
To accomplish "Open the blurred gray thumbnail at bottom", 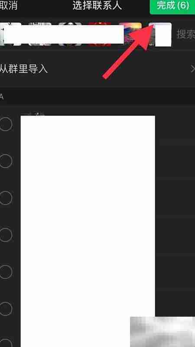I will click(x=162, y=332).
